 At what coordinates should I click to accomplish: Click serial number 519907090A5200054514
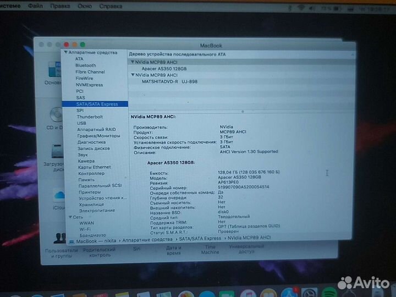[x=244, y=187]
